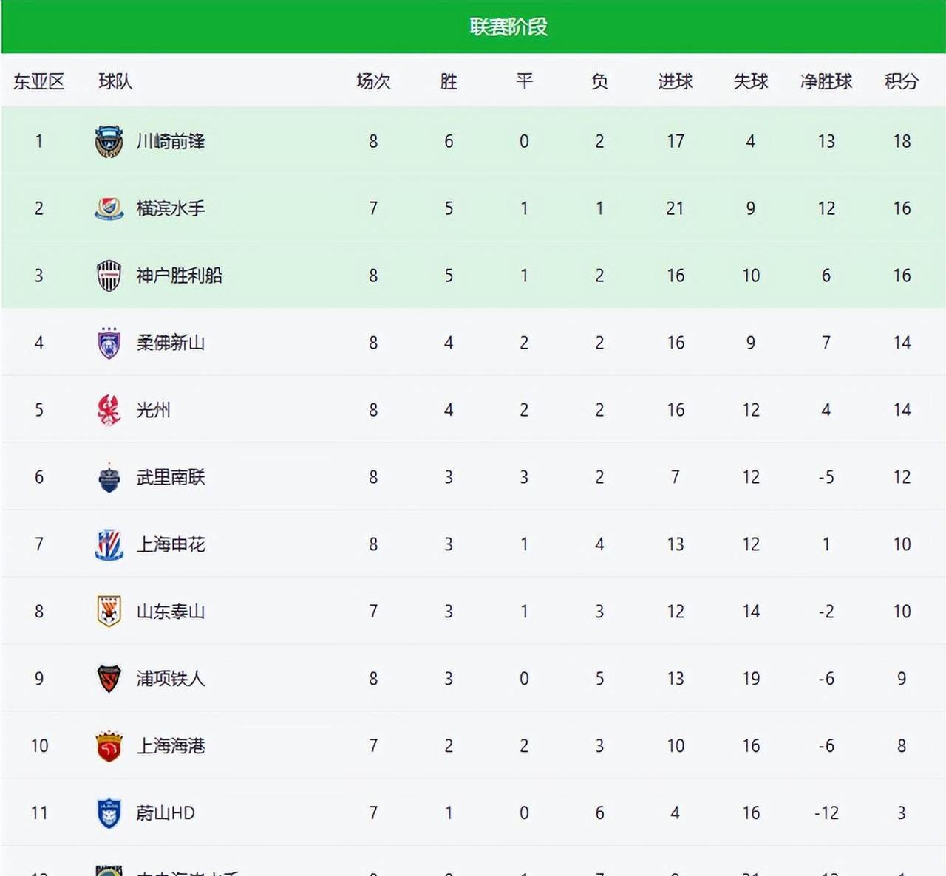This screenshot has height=876, width=946.
Task: Click the 净胜球 goal difference column header
Action: 826,81
